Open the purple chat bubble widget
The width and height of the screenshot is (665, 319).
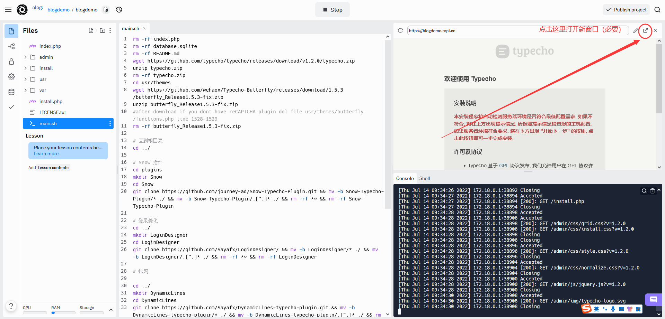pyautogui.click(x=654, y=300)
